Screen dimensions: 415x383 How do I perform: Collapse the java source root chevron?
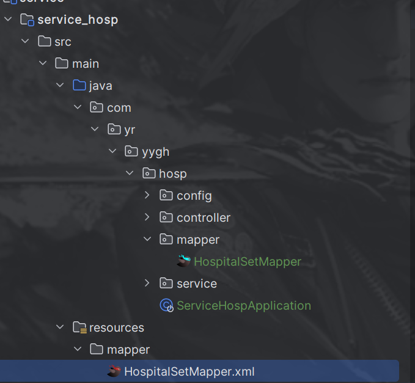pyautogui.click(x=60, y=85)
